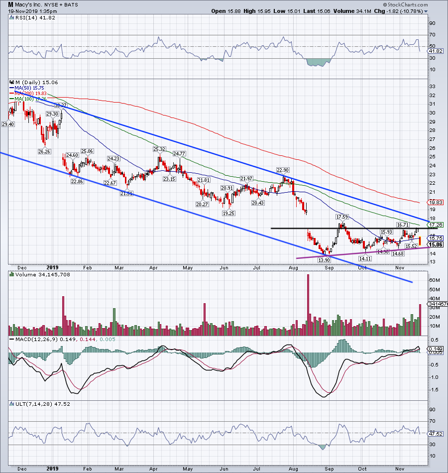Click the 14.11 October low label
The image size is (448, 473).
[365, 258]
